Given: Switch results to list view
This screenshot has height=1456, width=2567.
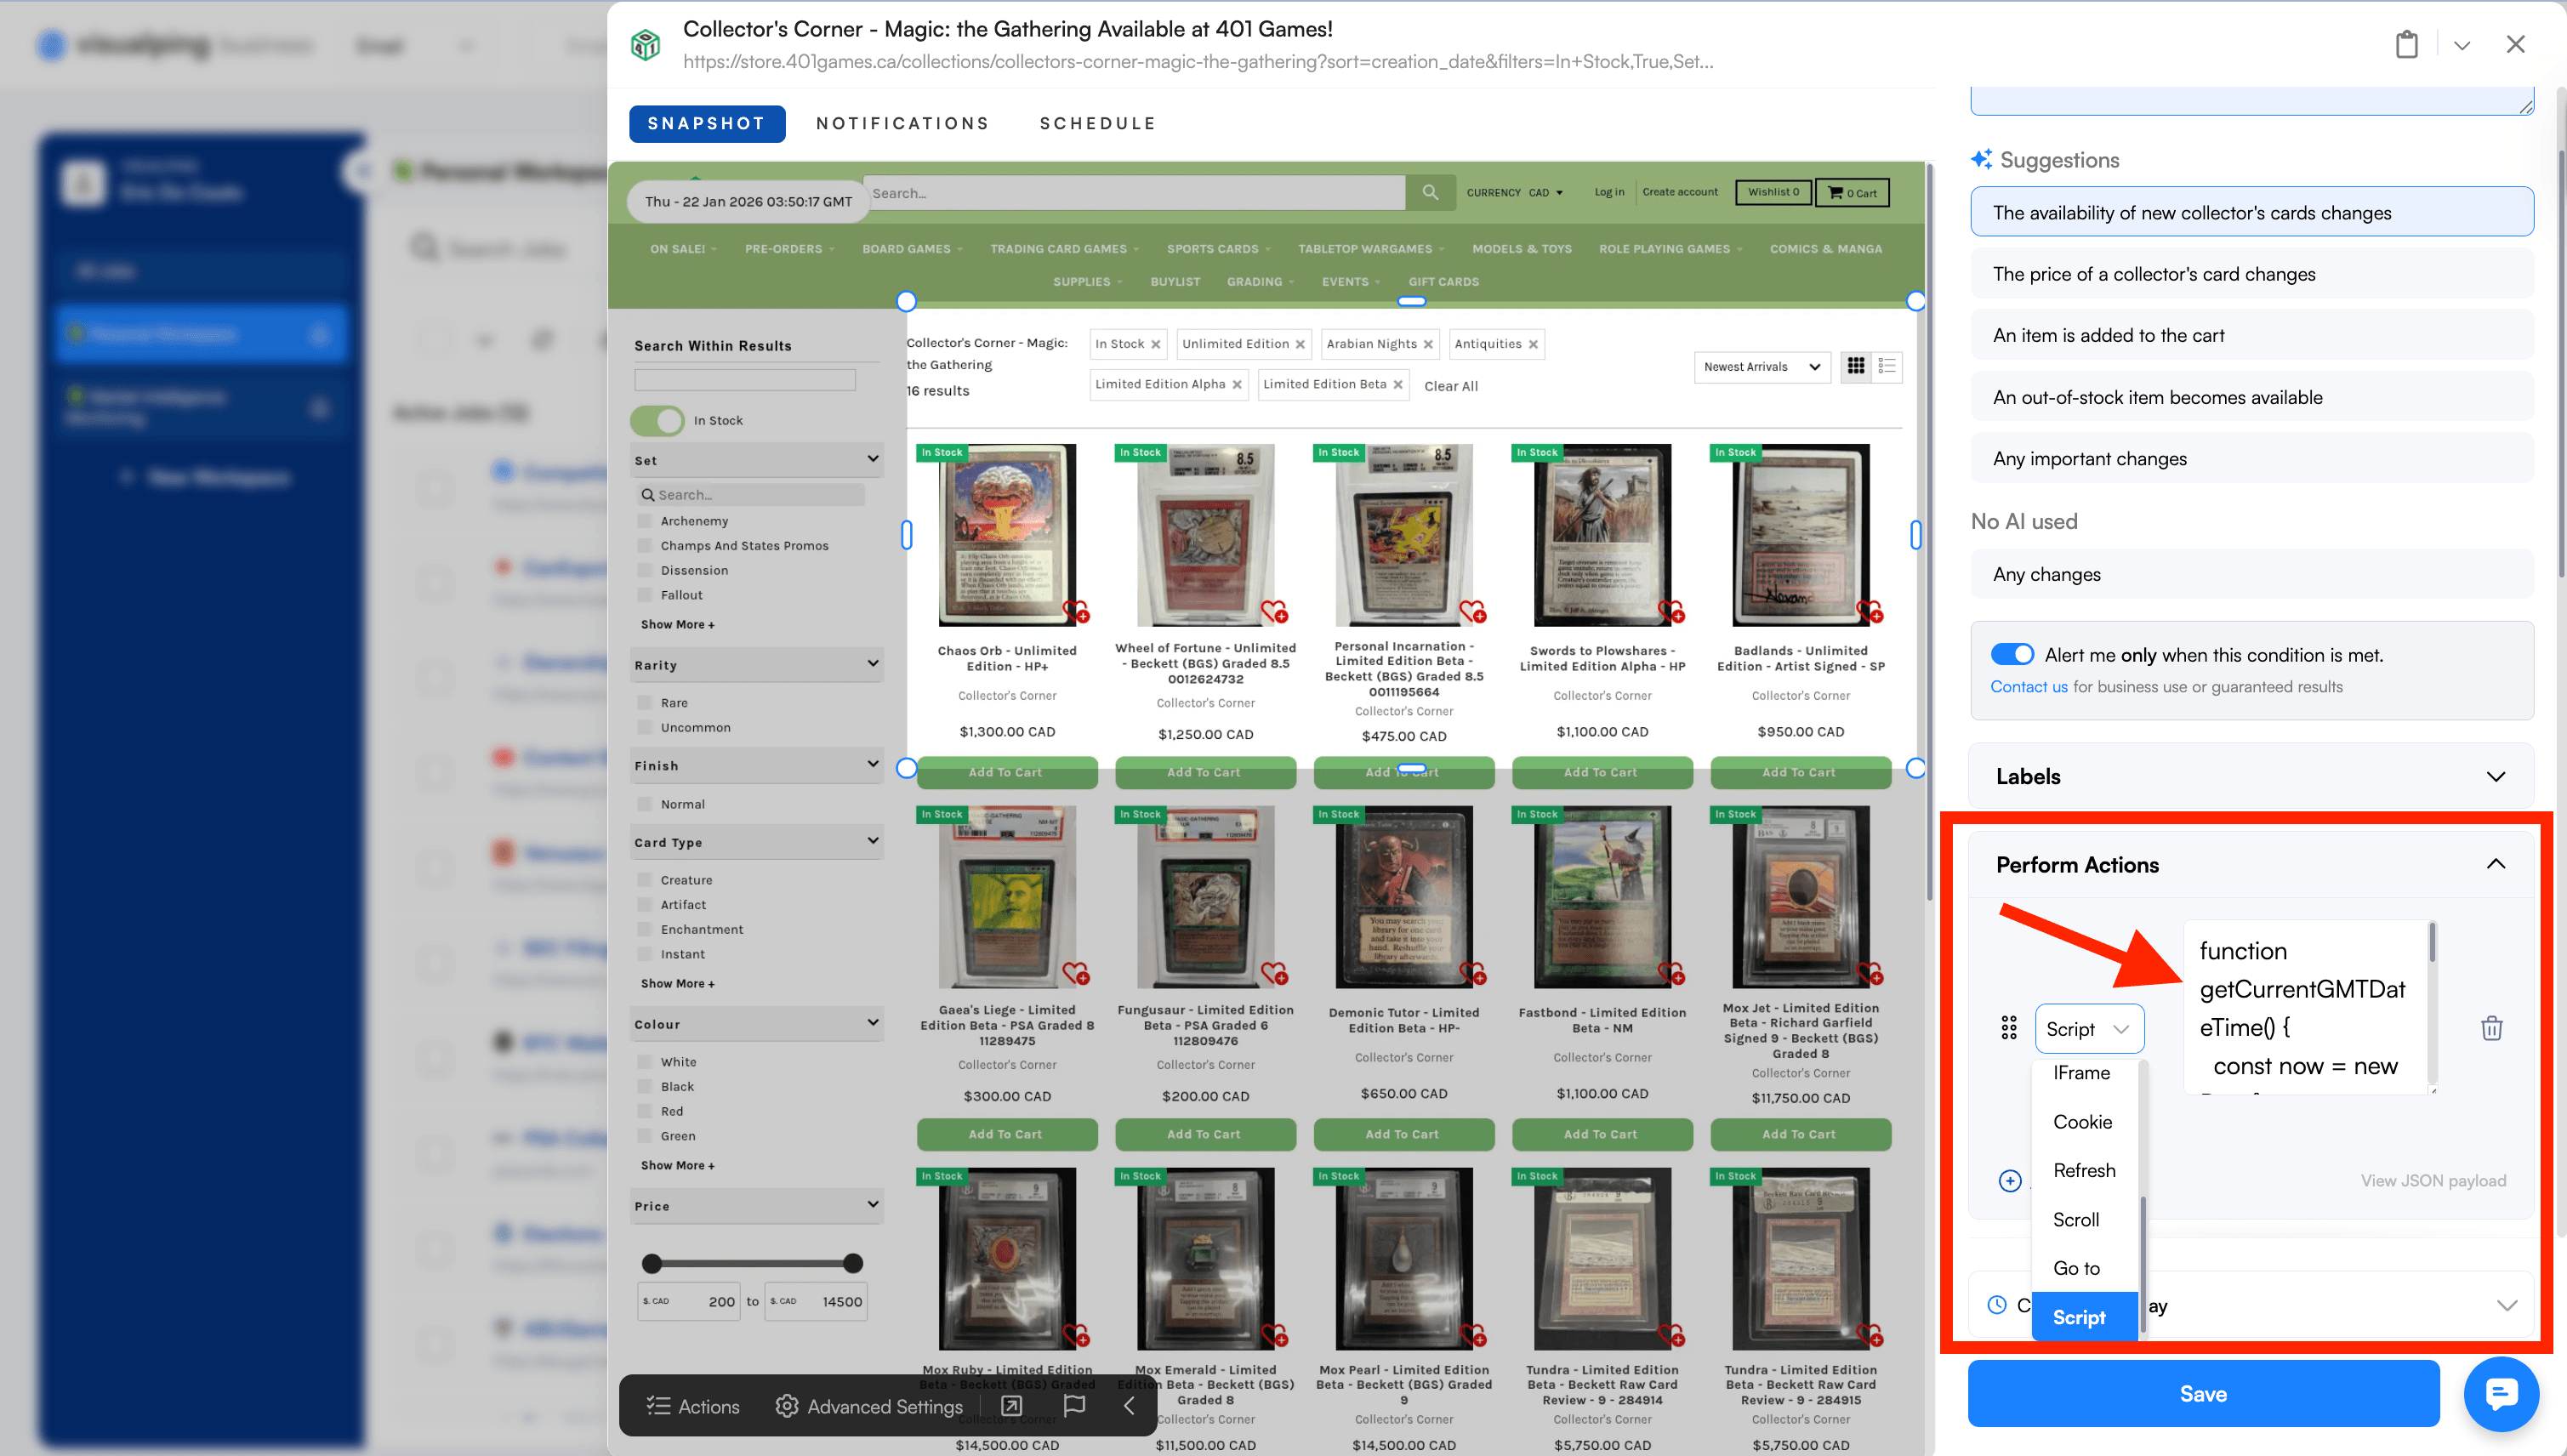Looking at the screenshot, I should pyautogui.click(x=1888, y=367).
